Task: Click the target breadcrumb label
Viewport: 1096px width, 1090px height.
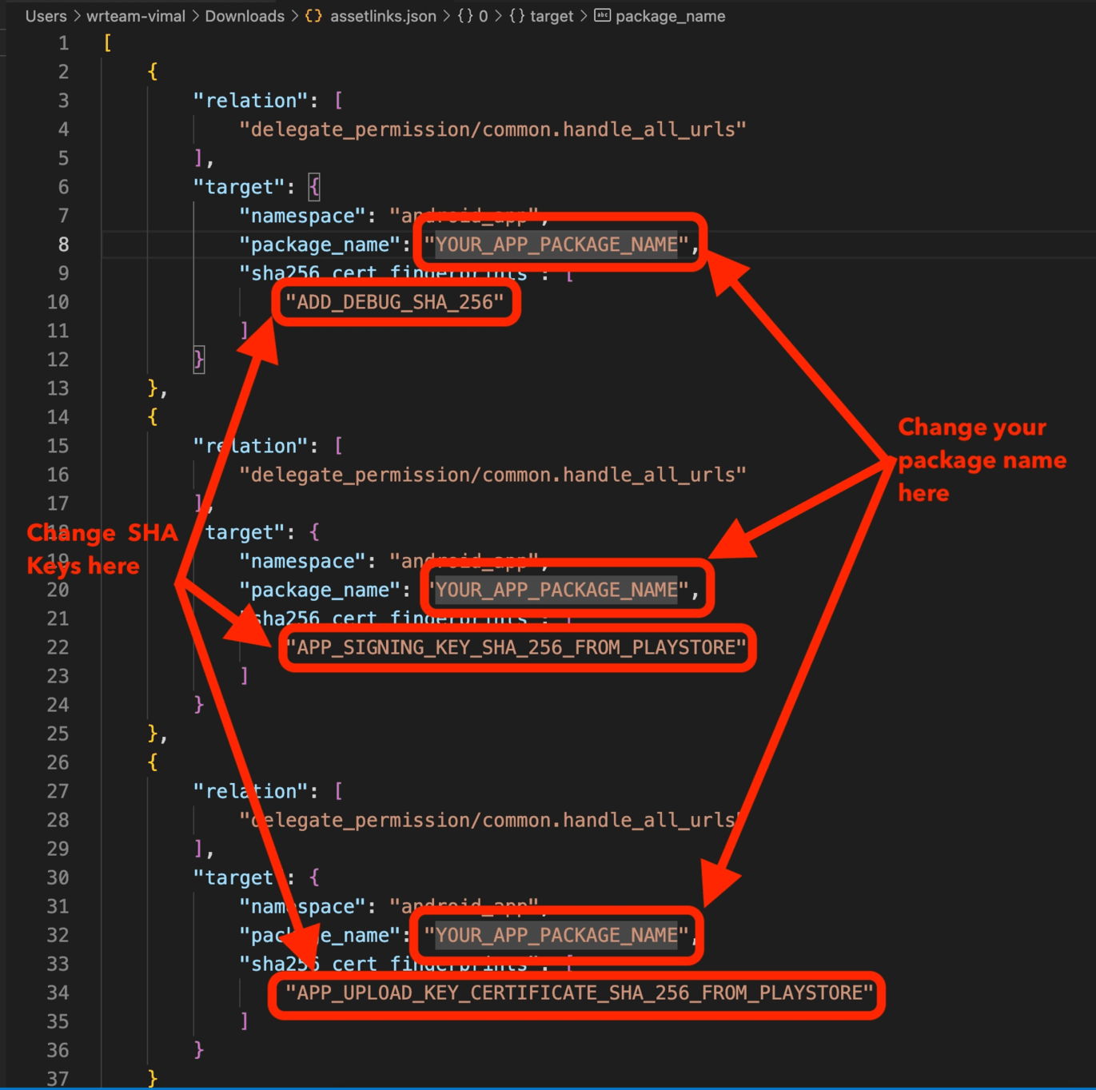Action: (x=552, y=16)
